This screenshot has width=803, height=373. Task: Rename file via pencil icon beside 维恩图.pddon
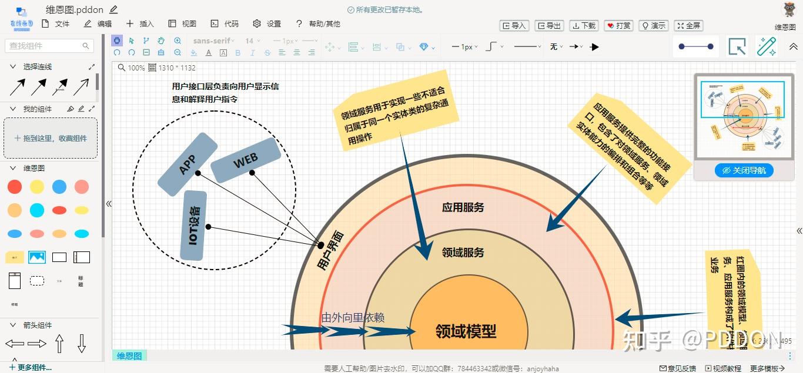click(x=113, y=9)
